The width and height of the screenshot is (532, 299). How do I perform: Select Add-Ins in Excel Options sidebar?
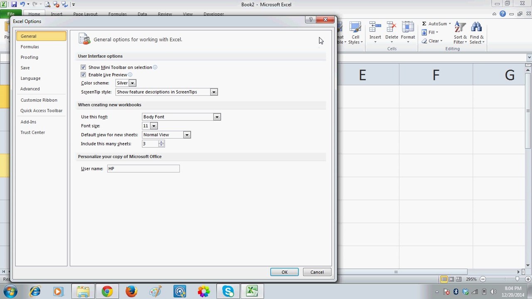[41, 122]
